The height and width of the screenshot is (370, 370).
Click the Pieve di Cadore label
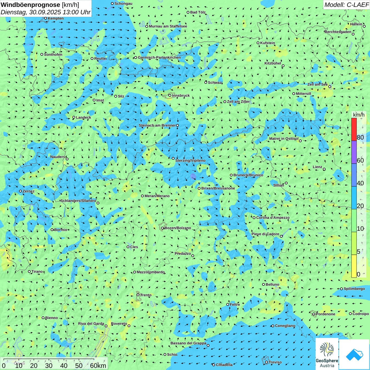click(265, 234)
